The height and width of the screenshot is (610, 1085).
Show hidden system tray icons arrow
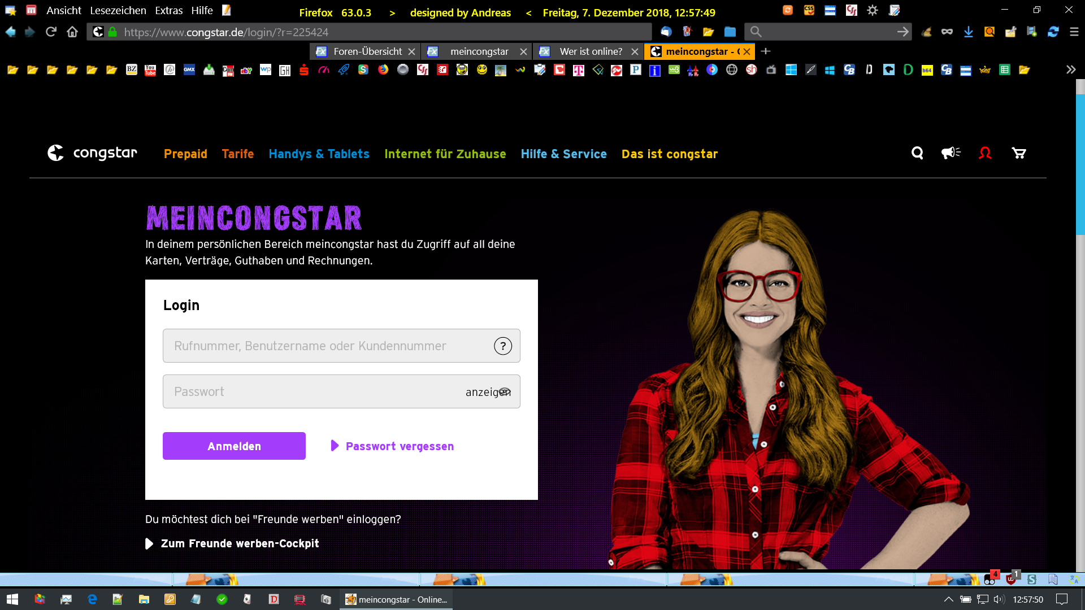pos(948,599)
